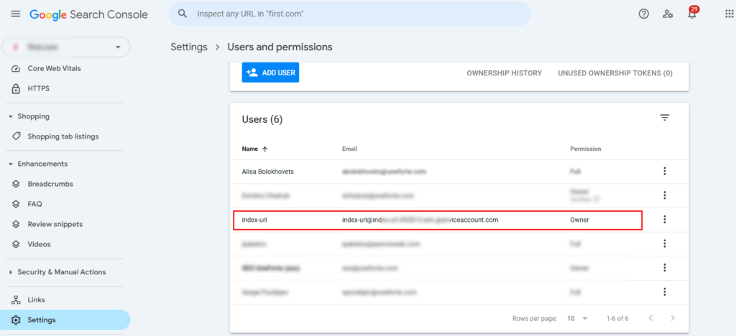
Task: Open the notifications bell with 29 alerts
Action: (x=692, y=14)
